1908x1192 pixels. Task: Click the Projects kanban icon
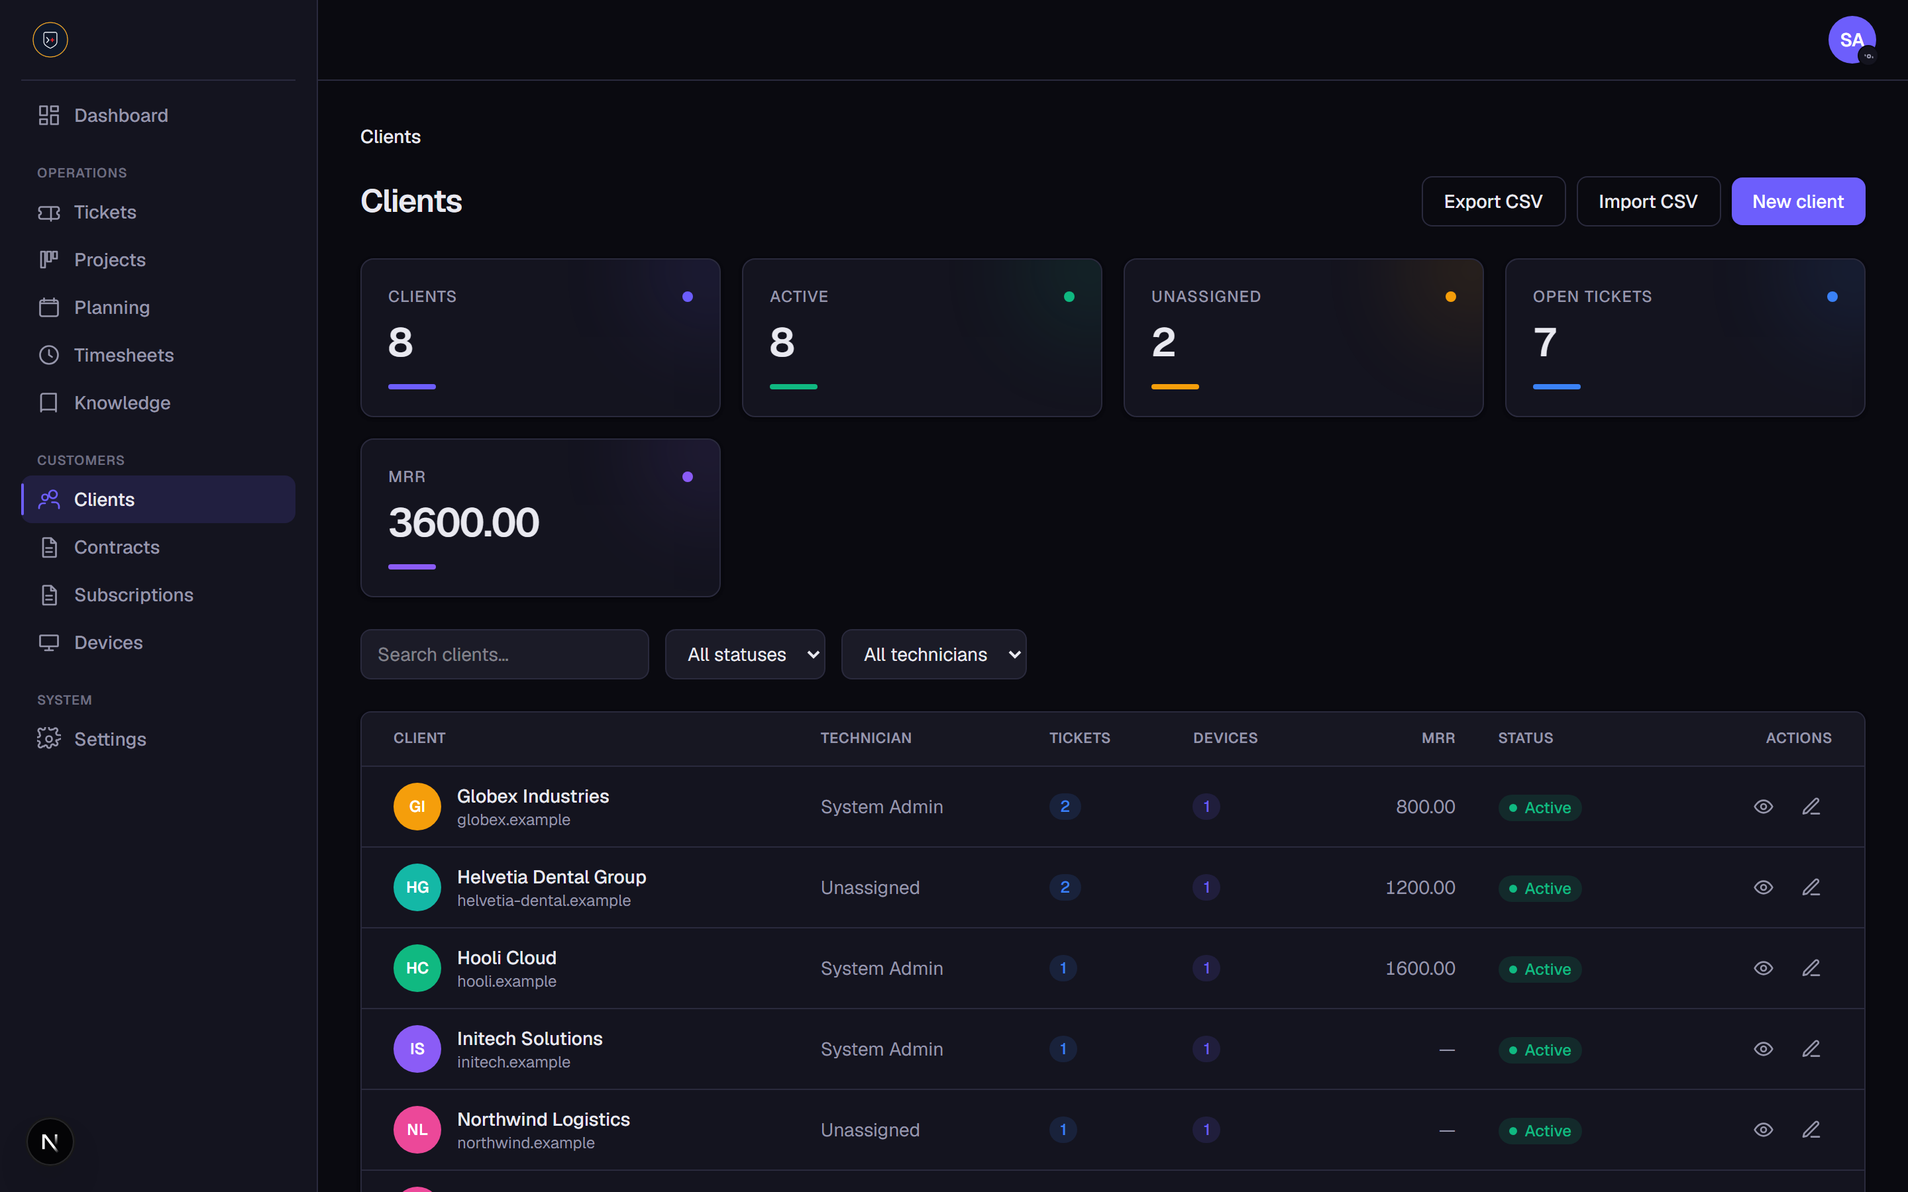[49, 260]
